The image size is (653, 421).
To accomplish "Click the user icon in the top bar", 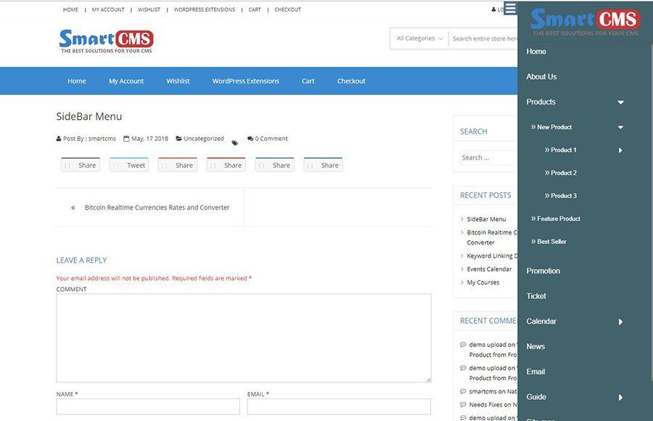I will pyautogui.click(x=494, y=9).
